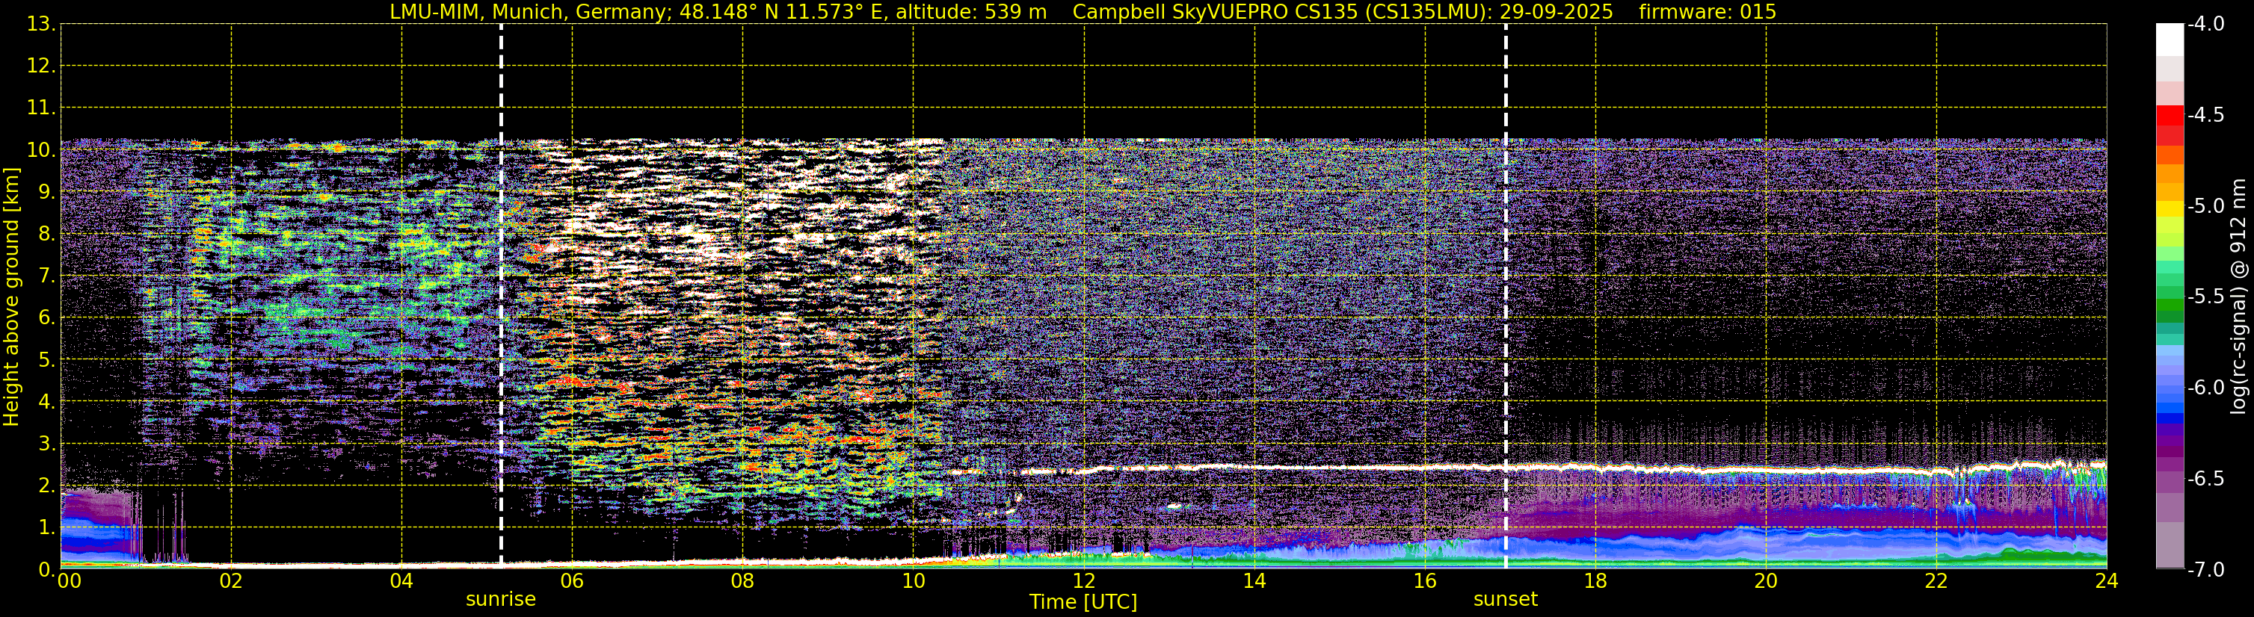Click the Time [UTC] axis label
The width and height of the screenshot is (2254, 617).
coord(1083,602)
